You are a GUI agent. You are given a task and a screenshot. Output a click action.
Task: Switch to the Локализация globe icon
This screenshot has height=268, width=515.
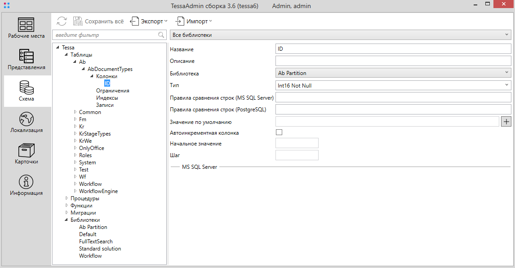coord(26,119)
